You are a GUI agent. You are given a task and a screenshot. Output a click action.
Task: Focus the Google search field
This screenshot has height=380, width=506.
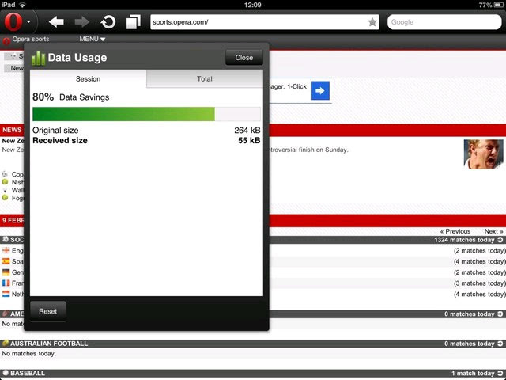tap(444, 22)
